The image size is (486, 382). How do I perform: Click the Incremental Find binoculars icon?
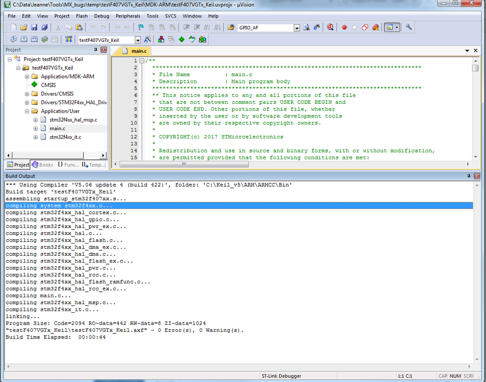[x=316, y=27]
